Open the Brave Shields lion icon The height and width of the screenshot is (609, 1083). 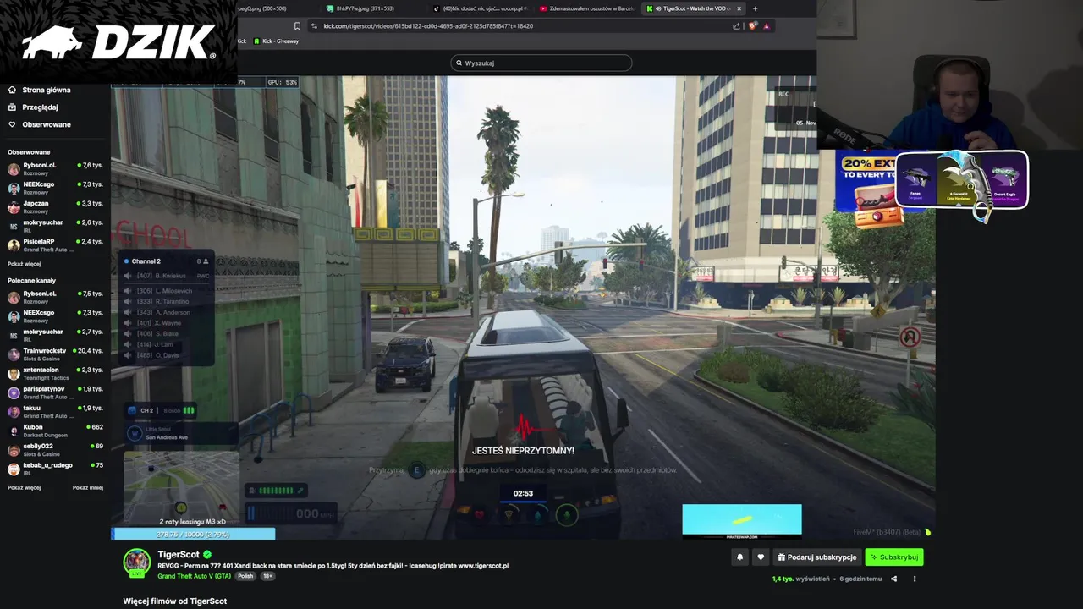coord(753,26)
